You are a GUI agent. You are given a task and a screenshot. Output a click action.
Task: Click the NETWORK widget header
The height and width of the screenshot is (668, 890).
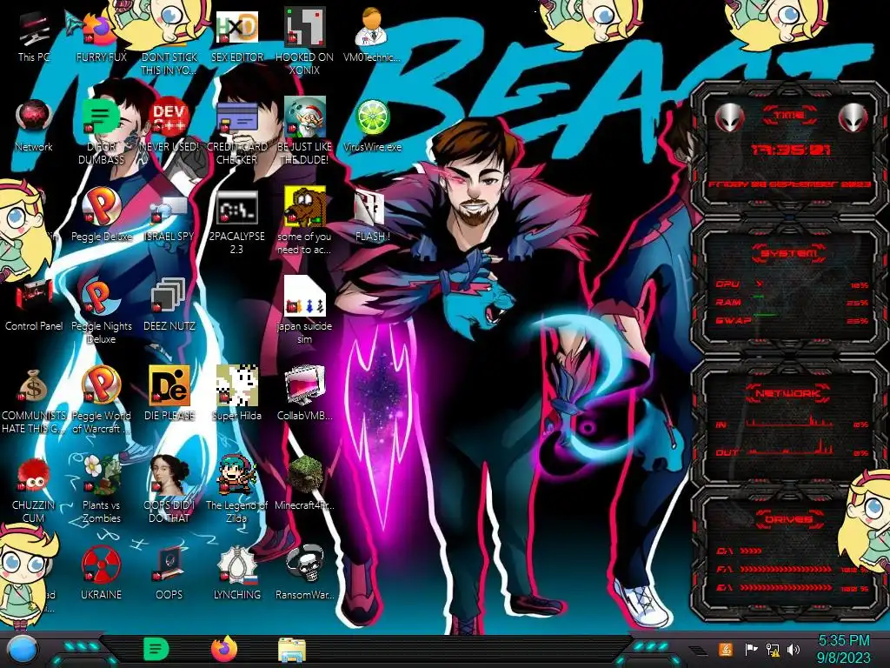788,393
